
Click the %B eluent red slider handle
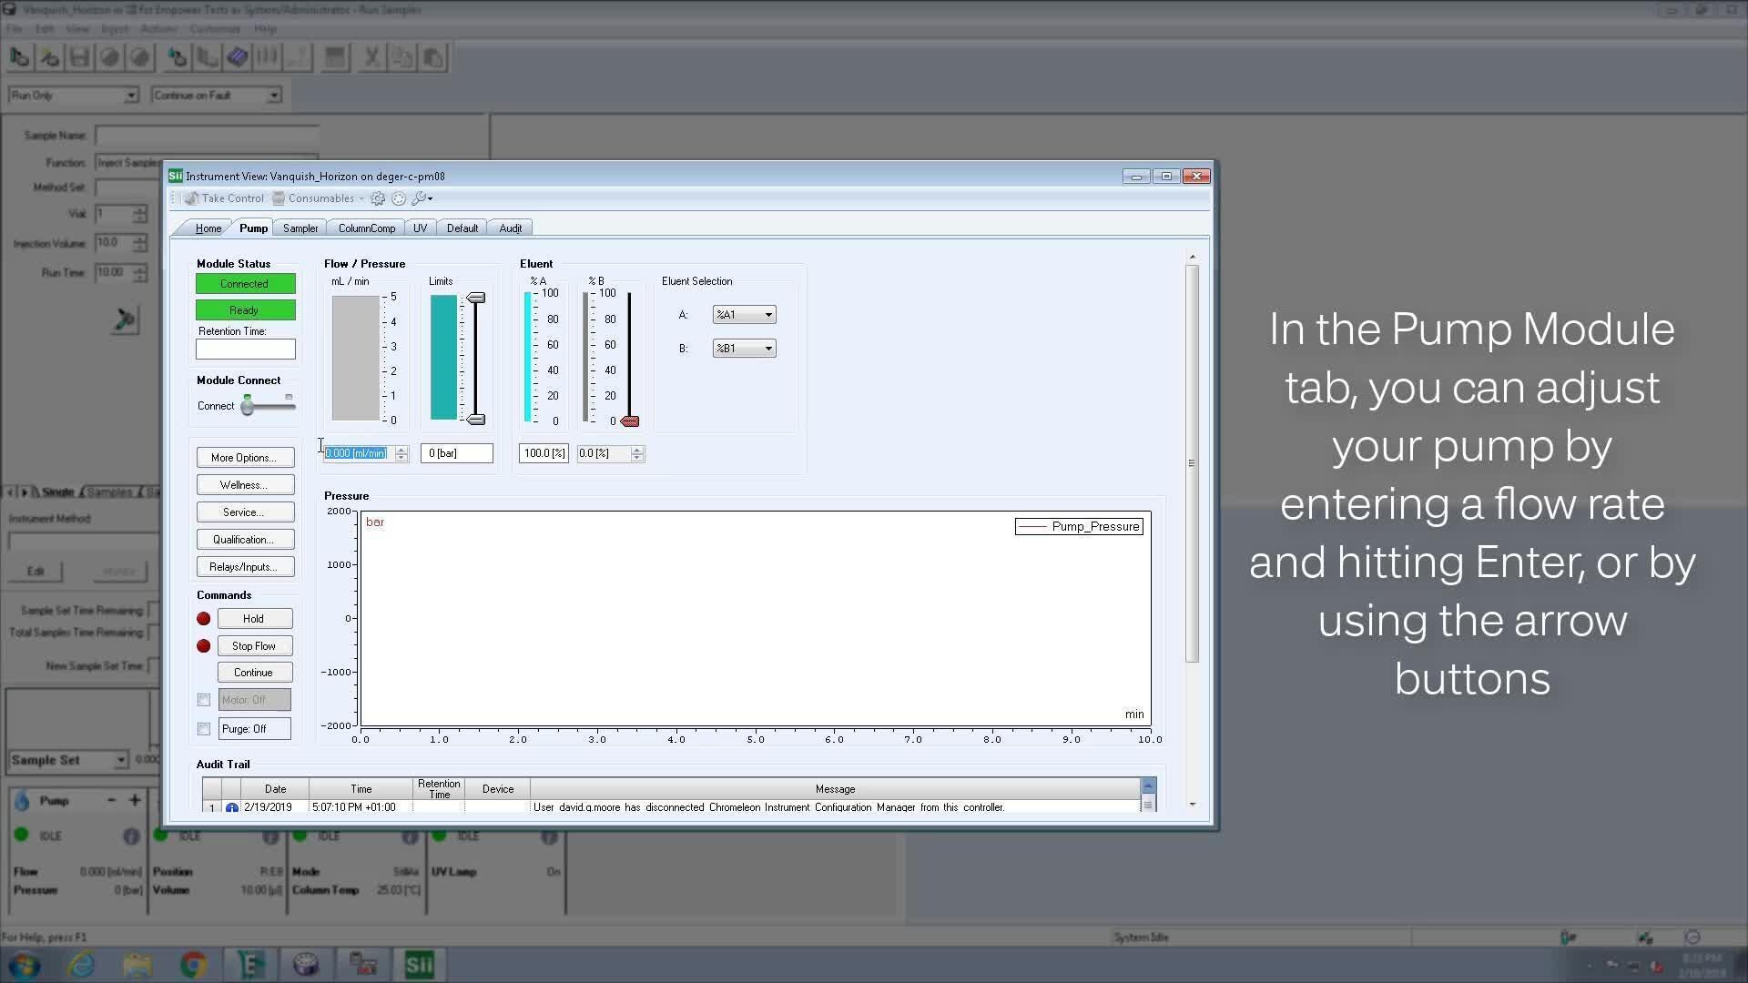pos(630,421)
